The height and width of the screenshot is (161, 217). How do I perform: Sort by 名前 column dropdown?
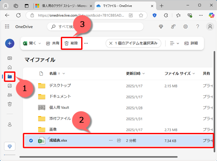click(x=64, y=74)
